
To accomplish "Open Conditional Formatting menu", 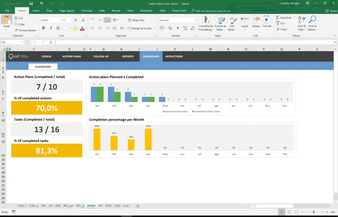I will pyautogui.click(x=206, y=24).
